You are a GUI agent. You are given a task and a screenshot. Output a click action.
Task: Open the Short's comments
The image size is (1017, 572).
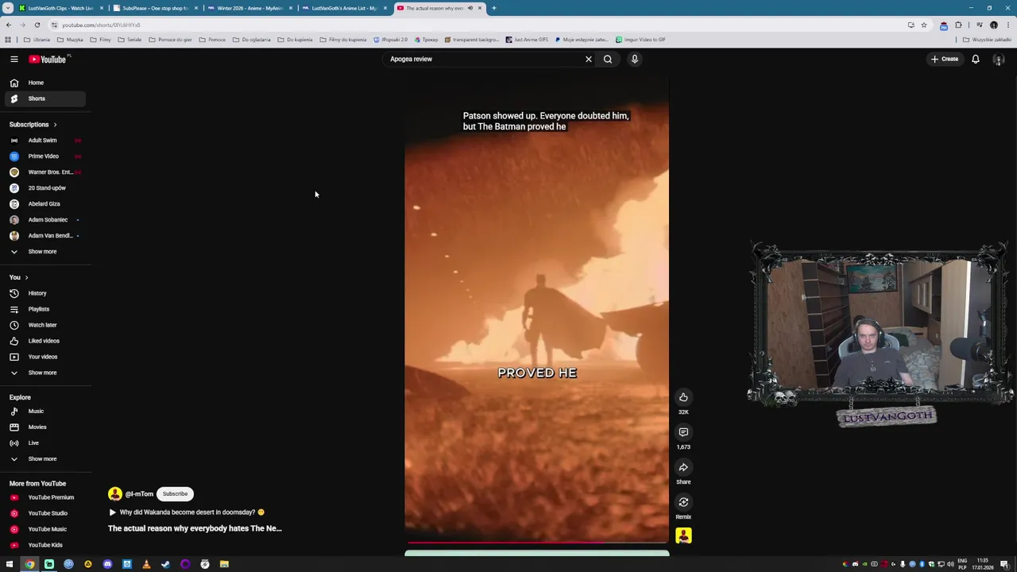tap(683, 432)
